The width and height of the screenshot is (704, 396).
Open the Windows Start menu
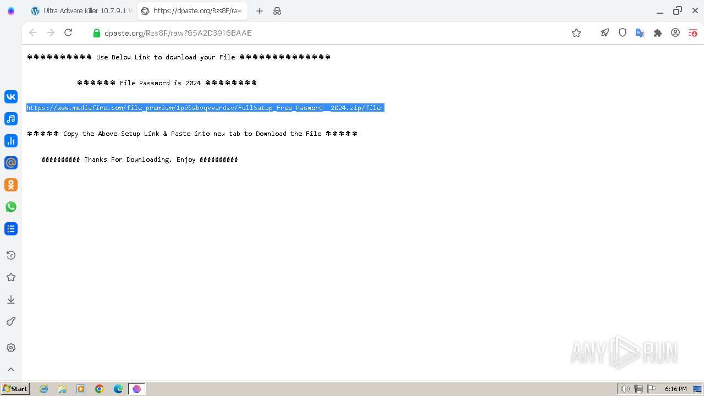(x=15, y=389)
